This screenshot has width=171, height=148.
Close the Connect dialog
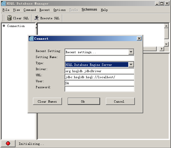click(x=139, y=39)
